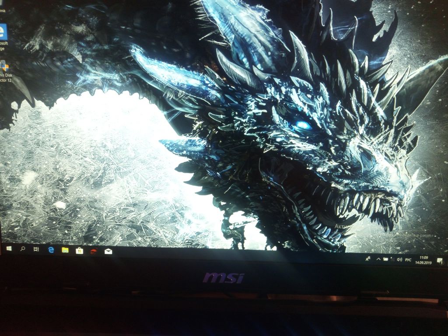
Task: Switch input language via РУС indicator
Action: tap(408, 260)
